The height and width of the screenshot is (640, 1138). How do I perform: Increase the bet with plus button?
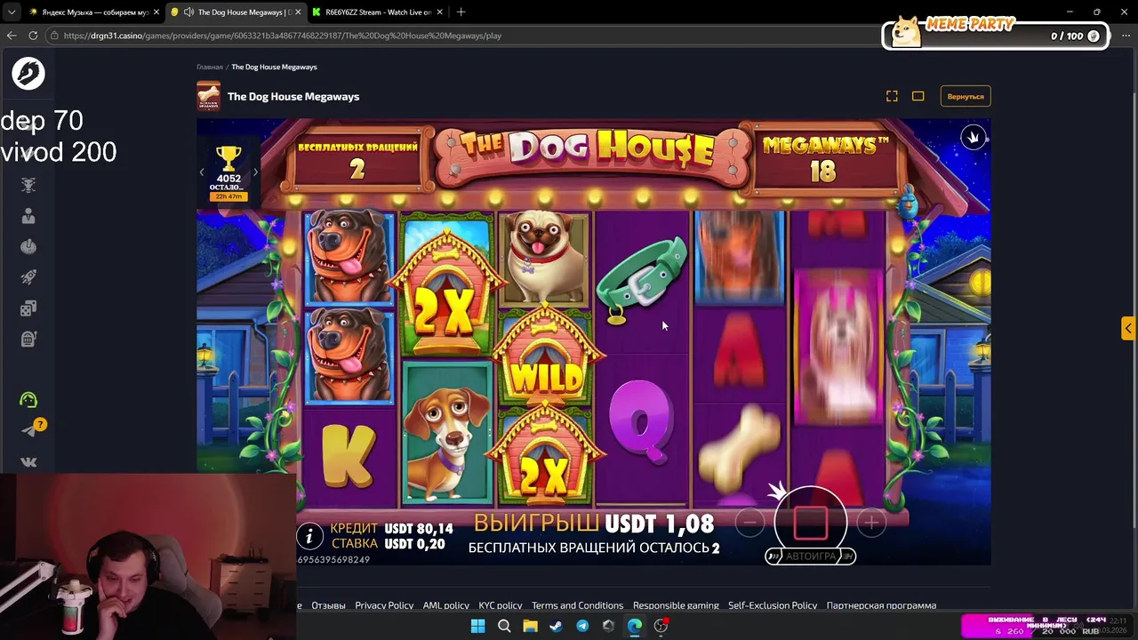pos(871,523)
